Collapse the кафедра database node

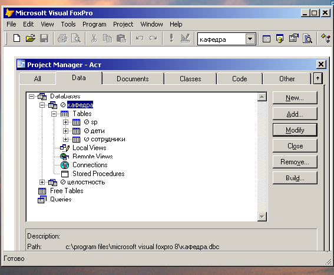pyautogui.click(x=42, y=105)
